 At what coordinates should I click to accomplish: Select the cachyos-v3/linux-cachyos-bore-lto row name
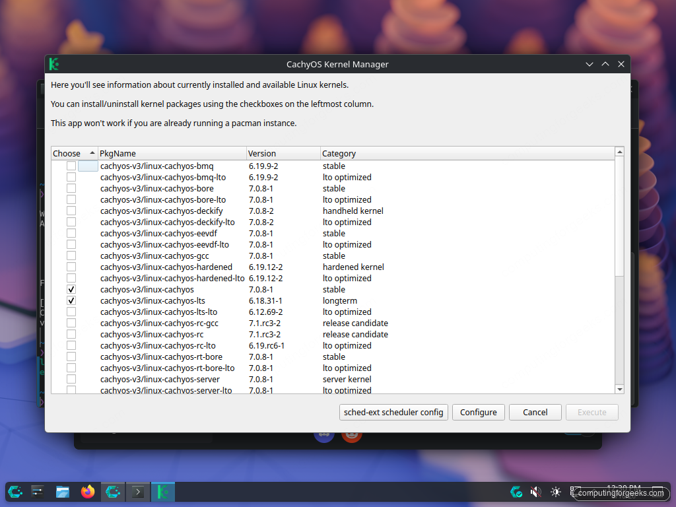[163, 199]
